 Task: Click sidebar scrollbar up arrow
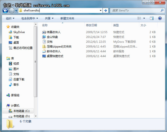[36, 24]
